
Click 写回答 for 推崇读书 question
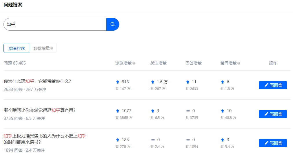pyautogui.click(x=273, y=143)
